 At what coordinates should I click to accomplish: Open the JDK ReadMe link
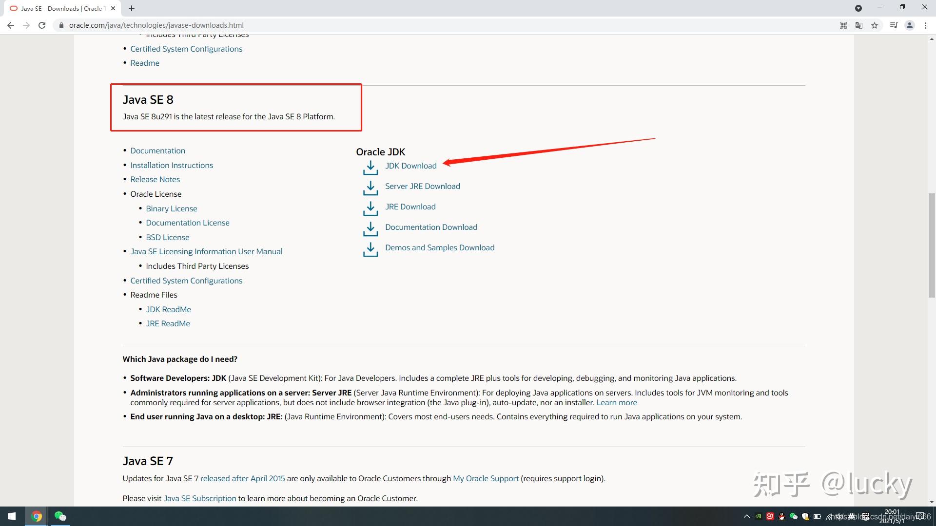(169, 309)
